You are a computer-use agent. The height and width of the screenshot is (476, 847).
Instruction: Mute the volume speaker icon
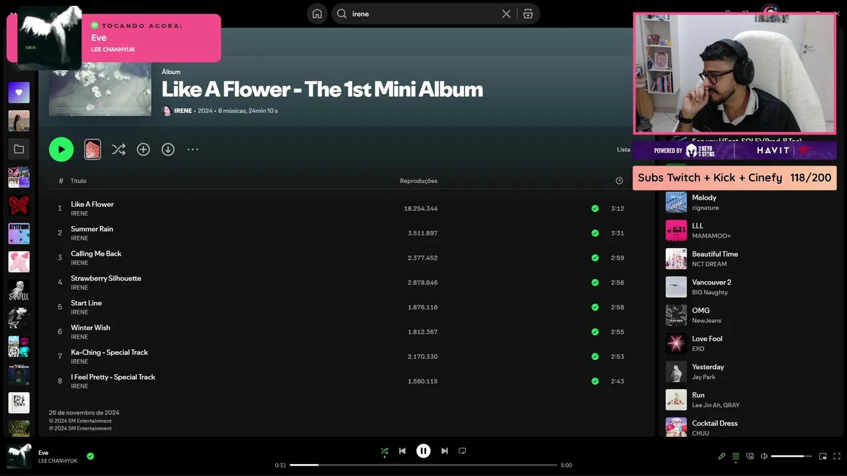tap(764, 456)
